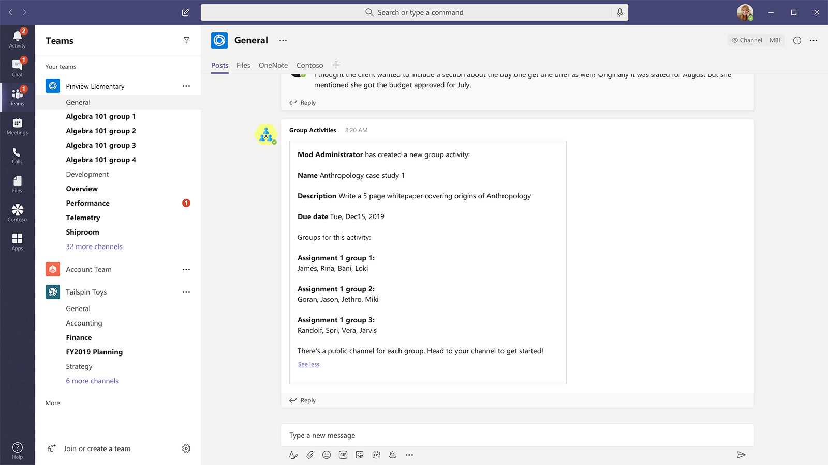Open more compose options ellipsis
Viewport: 828px width, 465px height.
(x=409, y=455)
